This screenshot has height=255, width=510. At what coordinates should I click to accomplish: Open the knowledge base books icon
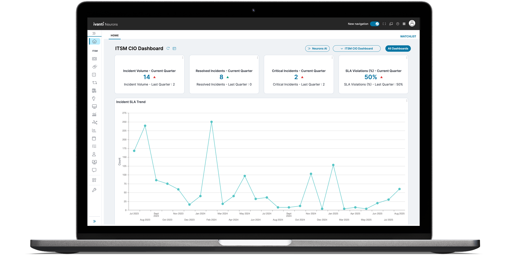click(x=94, y=91)
